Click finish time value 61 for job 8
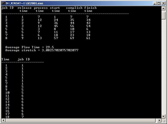 point(88,38)
